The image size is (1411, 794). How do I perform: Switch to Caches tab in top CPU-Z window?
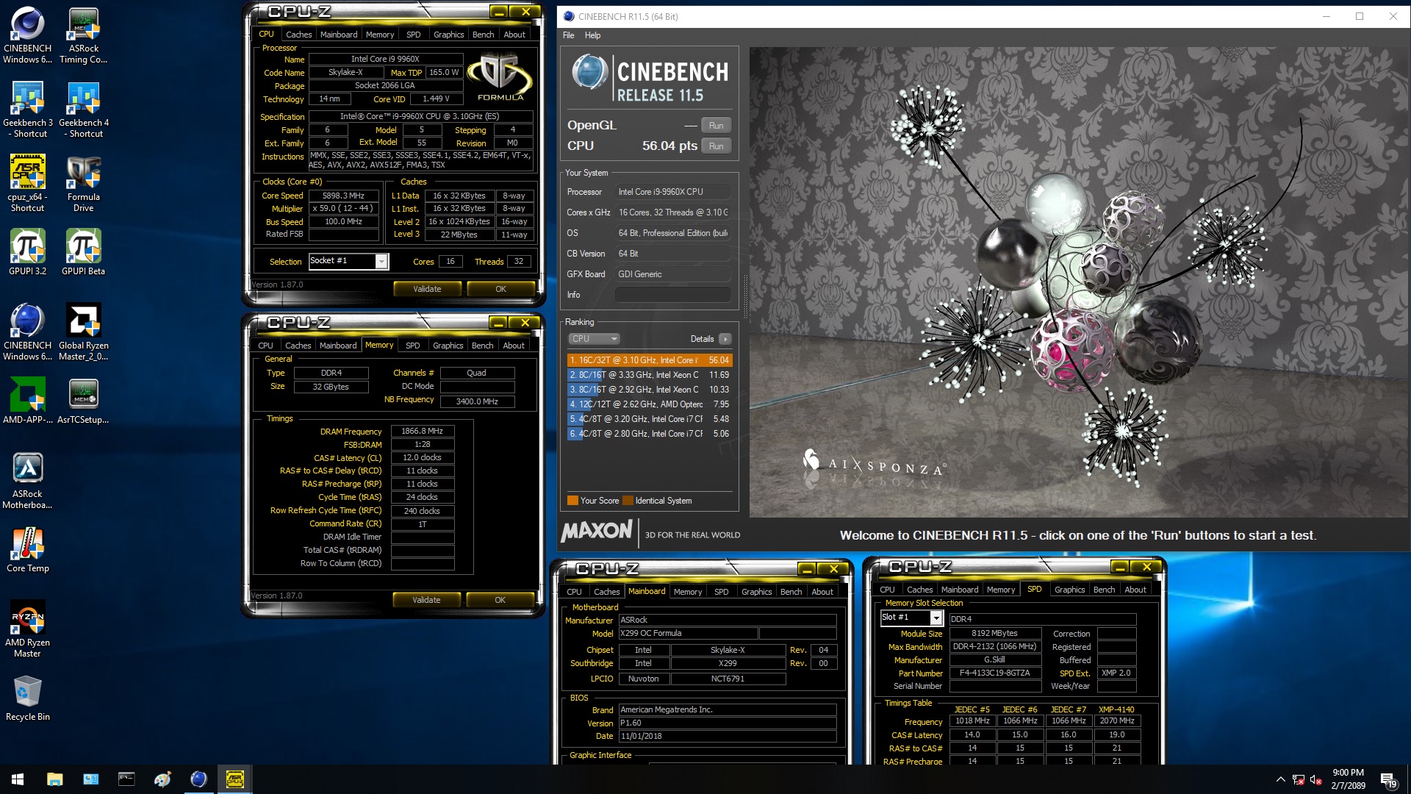click(x=298, y=35)
